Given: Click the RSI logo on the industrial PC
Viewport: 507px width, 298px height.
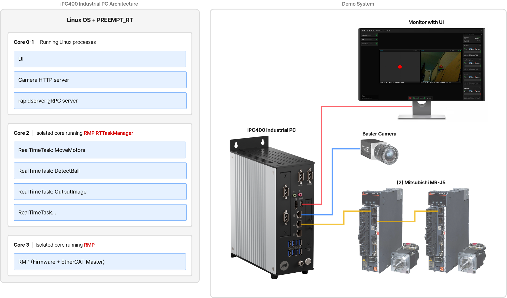Looking at the screenshot, I should (x=284, y=265).
